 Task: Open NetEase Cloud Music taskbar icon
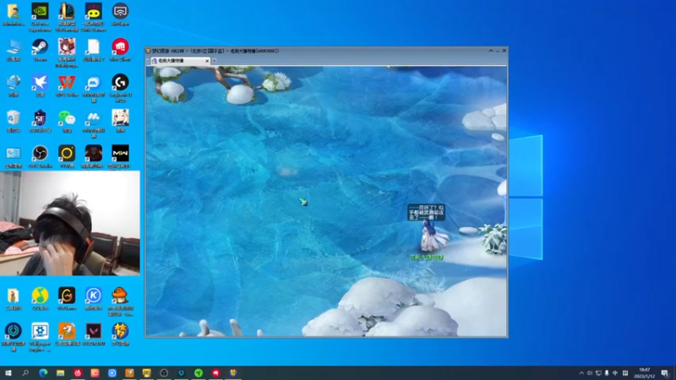coord(78,373)
